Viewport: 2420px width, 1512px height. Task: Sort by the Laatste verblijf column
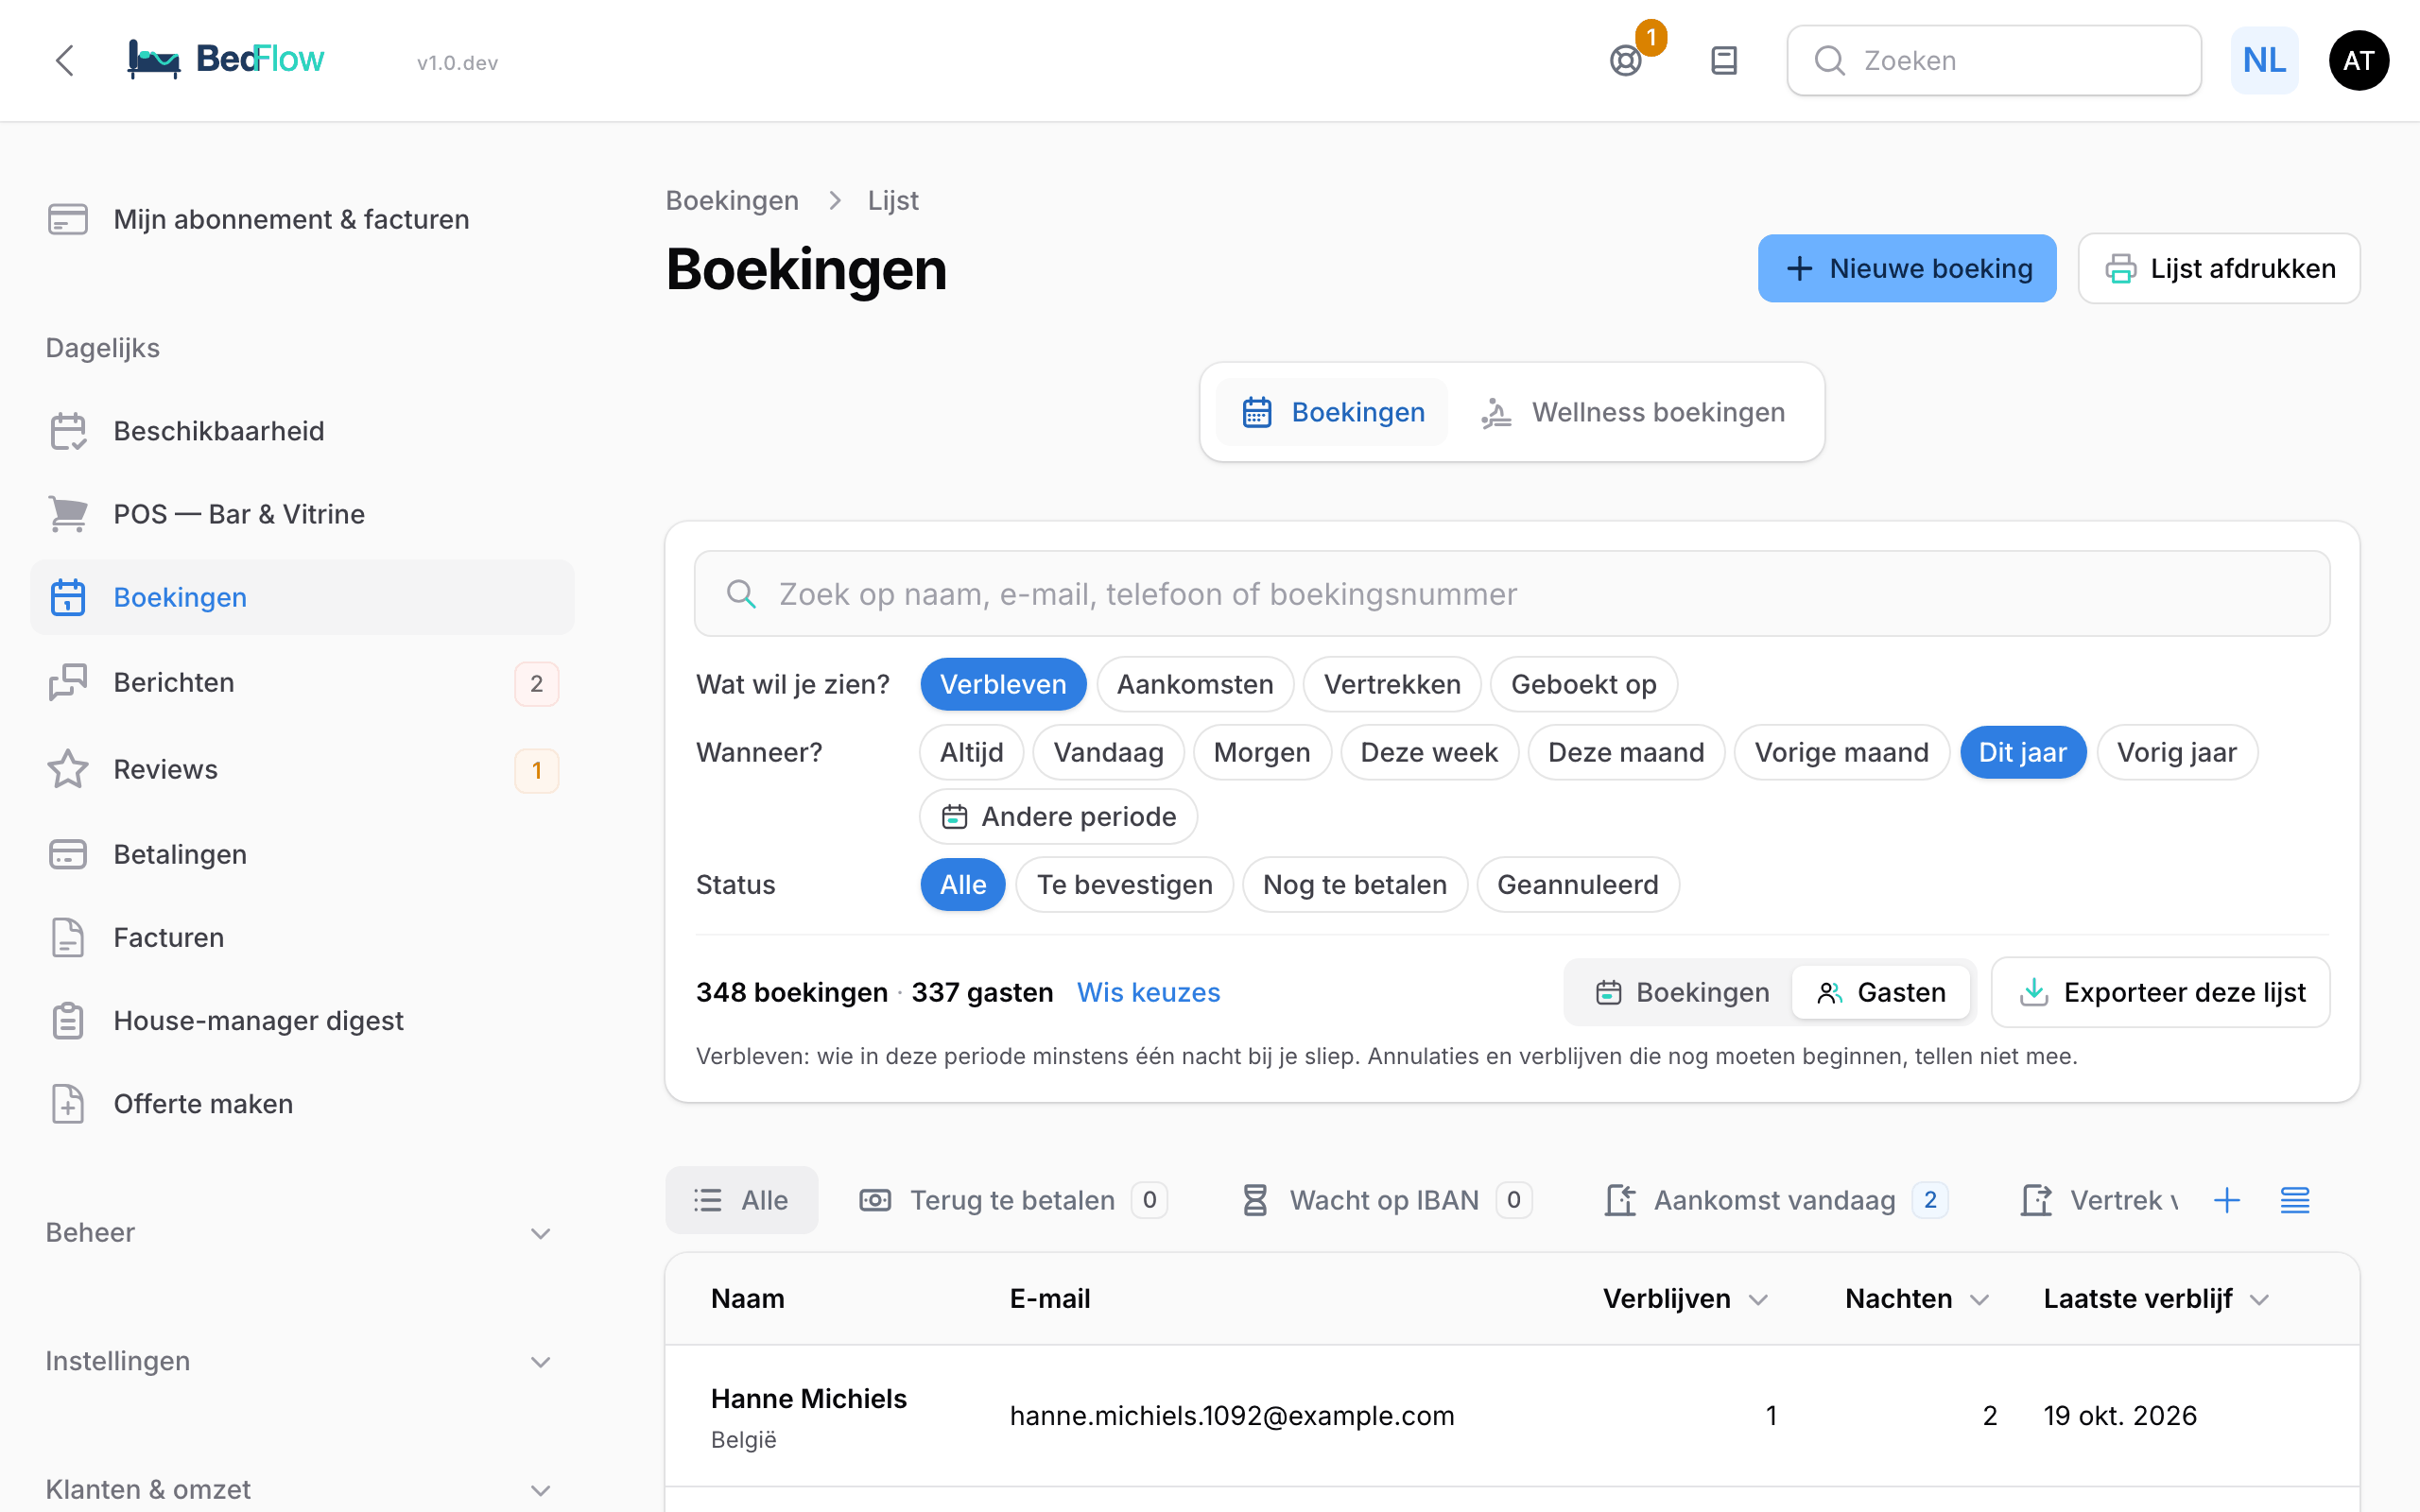(x=2157, y=1299)
